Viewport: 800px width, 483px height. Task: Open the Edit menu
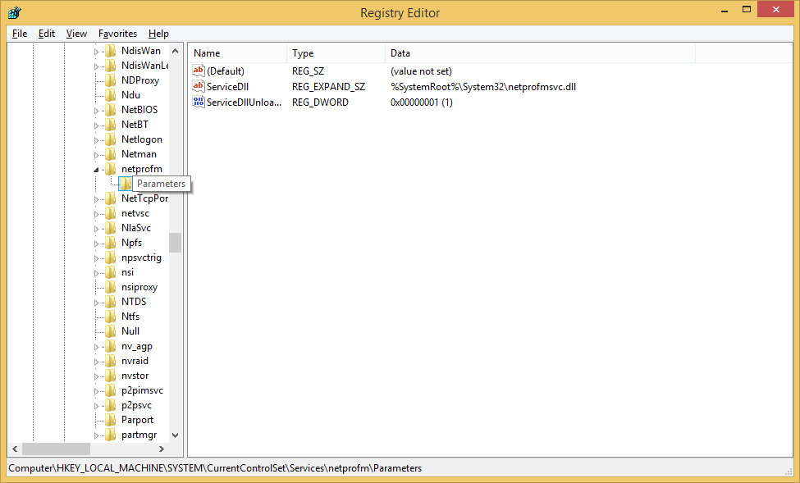click(x=47, y=34)
